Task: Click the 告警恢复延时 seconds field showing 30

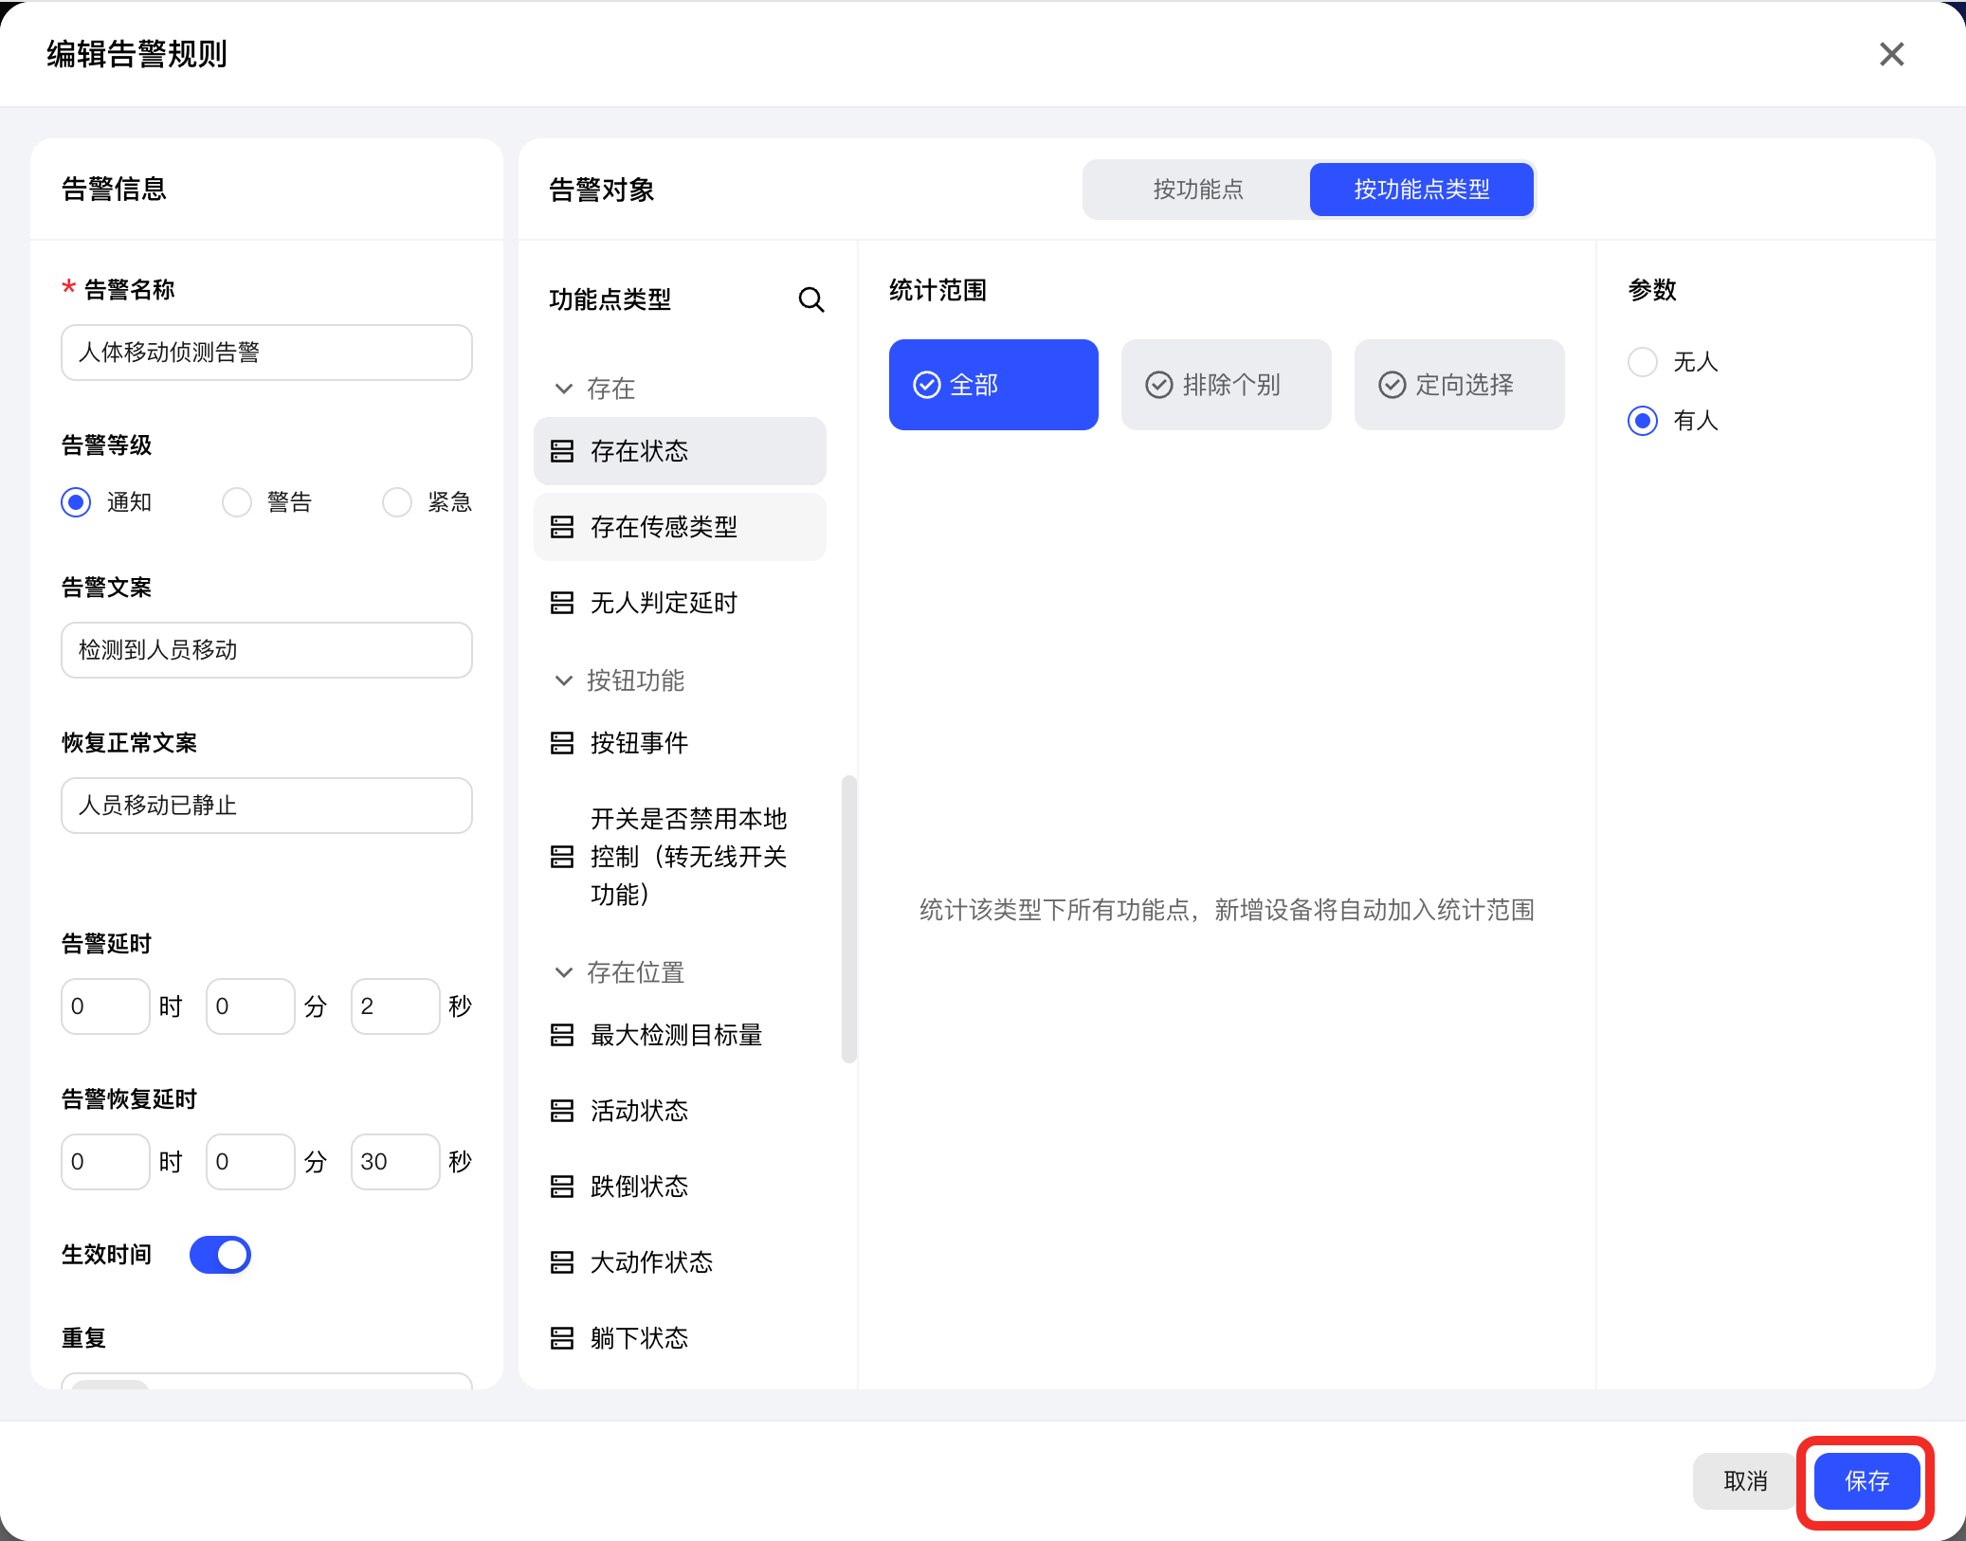Action: [x=395, y=1162]
